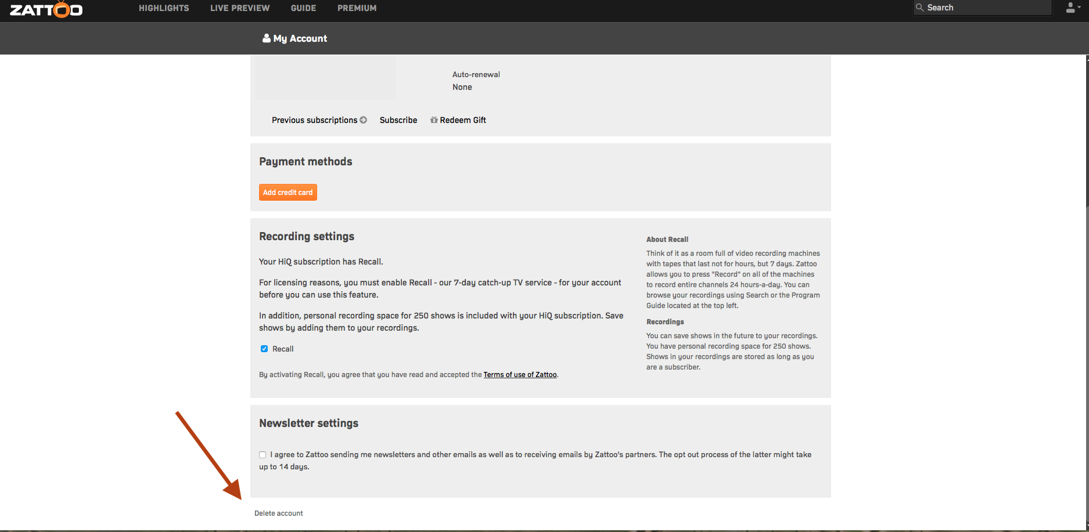Click the About Recall heading

[x=667, y=240]
